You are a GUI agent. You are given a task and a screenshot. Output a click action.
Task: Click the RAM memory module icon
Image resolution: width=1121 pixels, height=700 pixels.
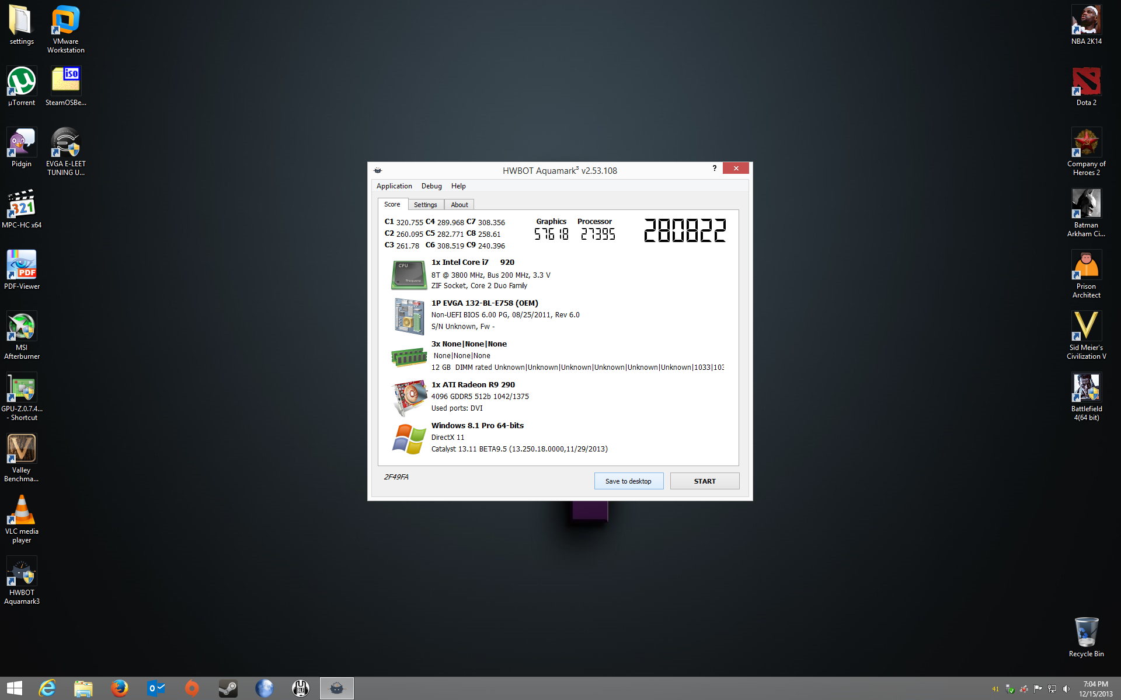coord(409,357)
